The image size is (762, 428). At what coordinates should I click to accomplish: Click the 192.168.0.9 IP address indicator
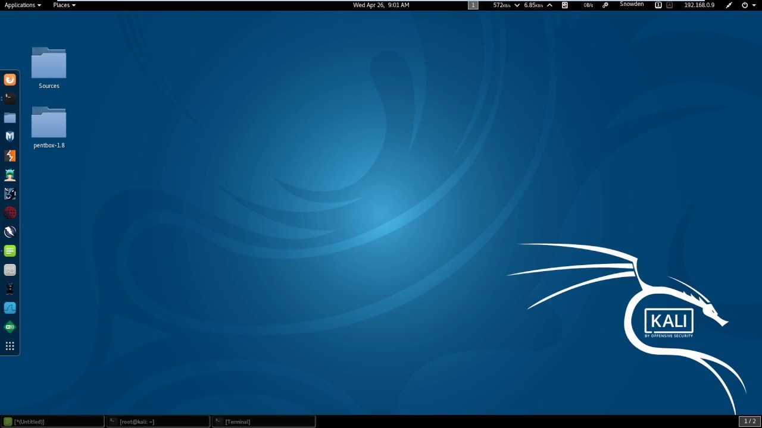[x=699, y=5]
